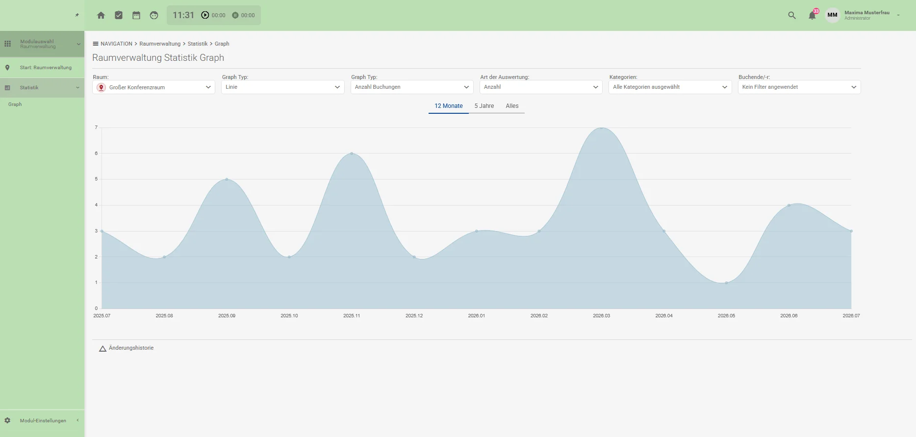Switch to the 5 Jahre tab
Image resolution: width=916 pixels, height=437 pixels.
tap(484, 106)
